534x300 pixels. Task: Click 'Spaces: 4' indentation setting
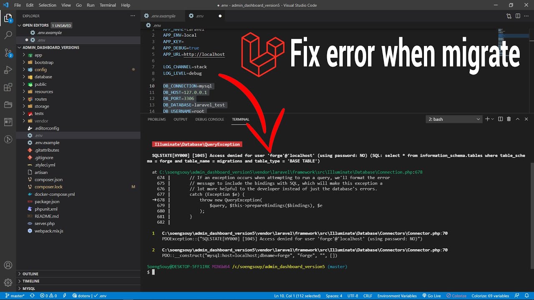coord(334,296)
